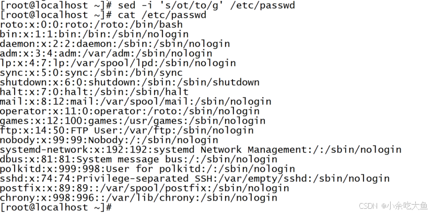Click the games:x:12:100 entry line
434x214 pixels.
point(133,121)
